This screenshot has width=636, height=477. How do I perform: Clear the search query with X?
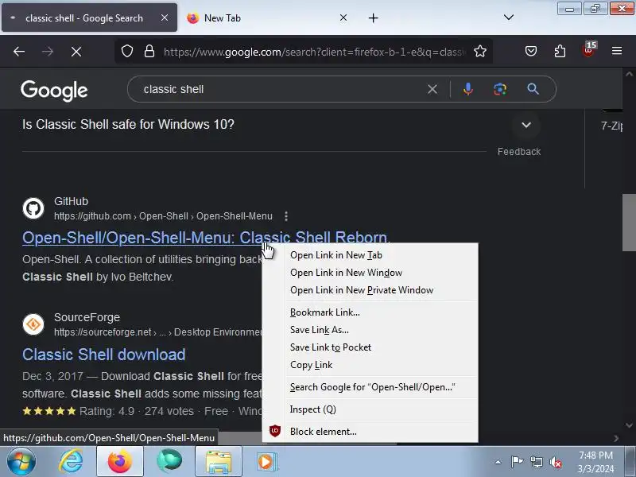point(432,89)
